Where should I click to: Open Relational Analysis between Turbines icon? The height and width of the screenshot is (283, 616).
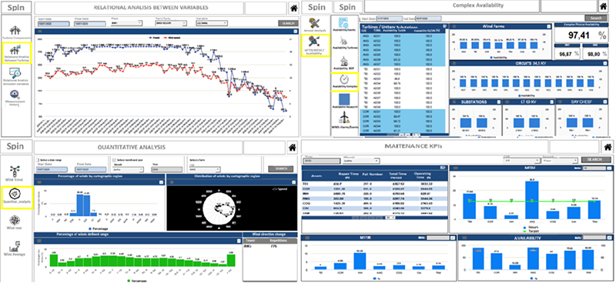(16, 49)
